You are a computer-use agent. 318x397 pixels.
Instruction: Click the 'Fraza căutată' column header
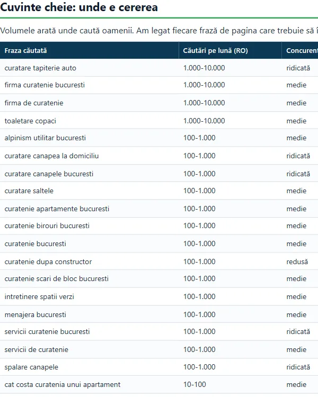click(x=89, y=50)
